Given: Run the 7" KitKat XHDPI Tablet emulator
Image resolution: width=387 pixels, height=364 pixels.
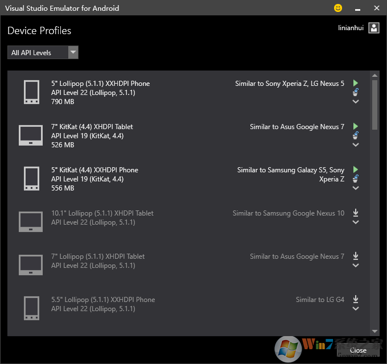Looking at the screenshot, I should click(x=356, y=126).
